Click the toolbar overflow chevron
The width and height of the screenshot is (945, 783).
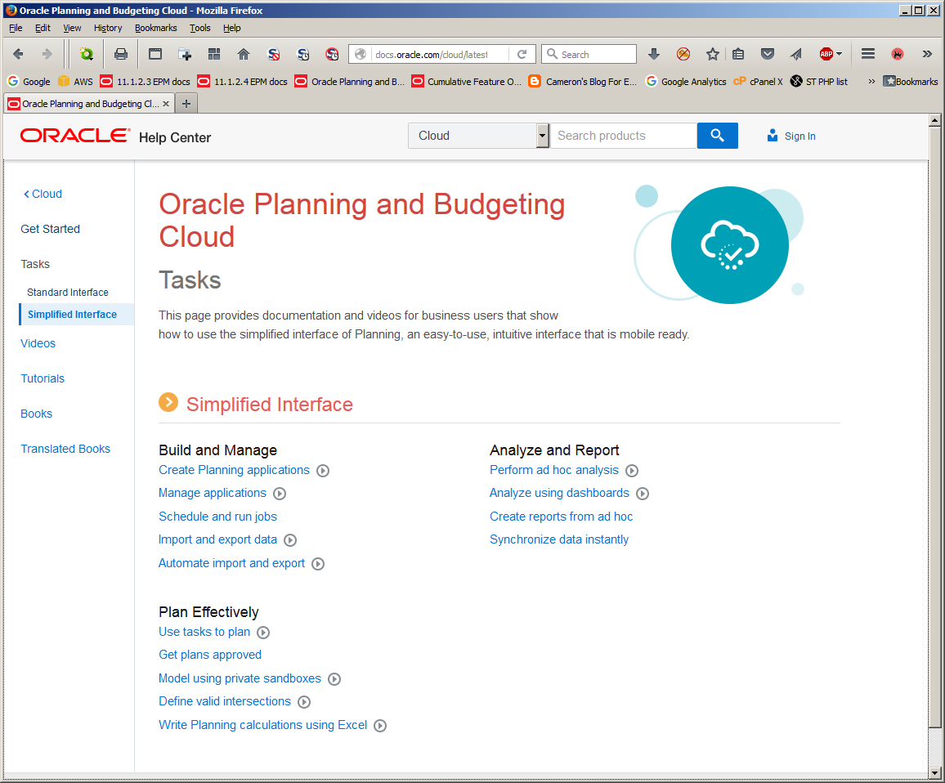[x=927, y=54]
